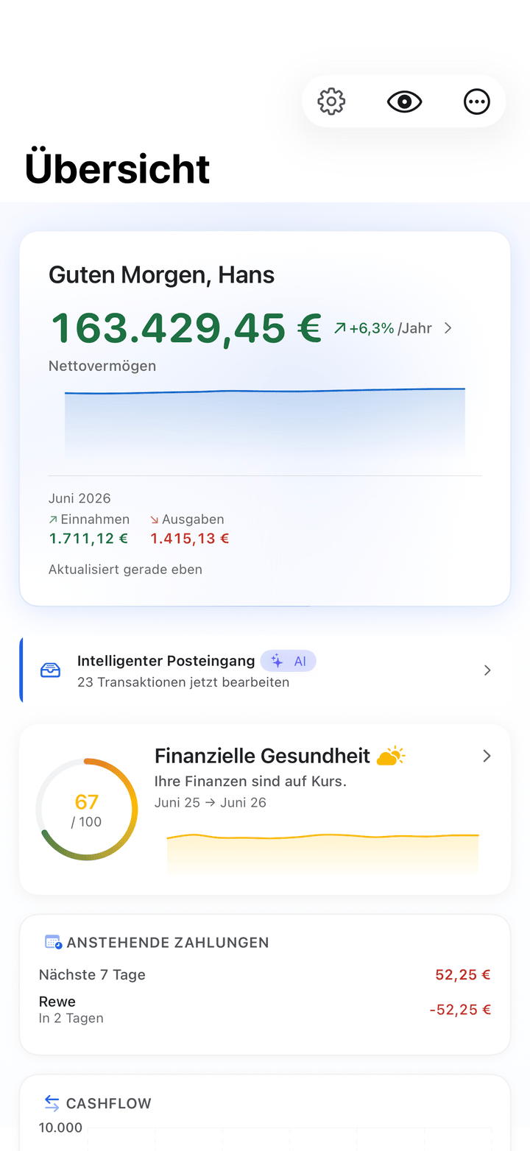Expand Intelligenter Posteingang with its chevron
Viewport: 530px width, 1151px height.
[487, 670]
